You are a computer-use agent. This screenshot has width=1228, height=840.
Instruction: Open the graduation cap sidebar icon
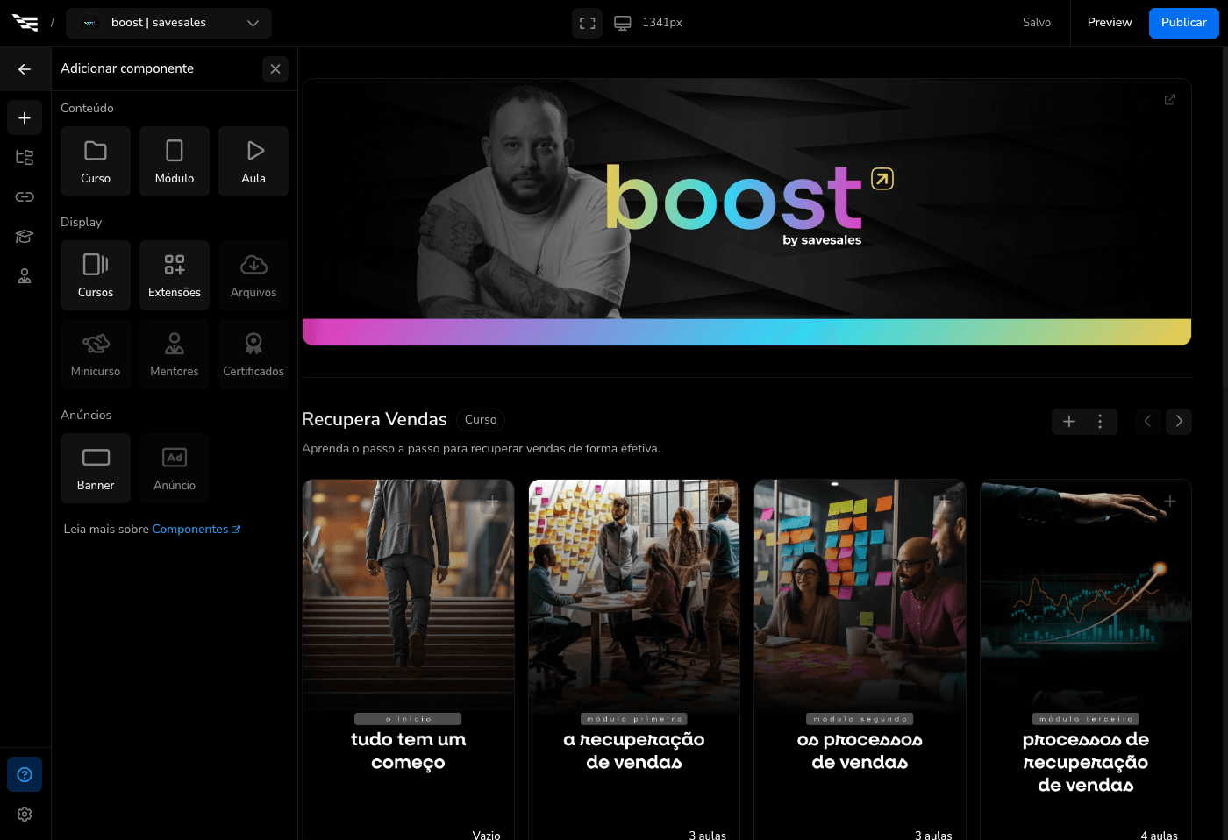click(25, 236)
